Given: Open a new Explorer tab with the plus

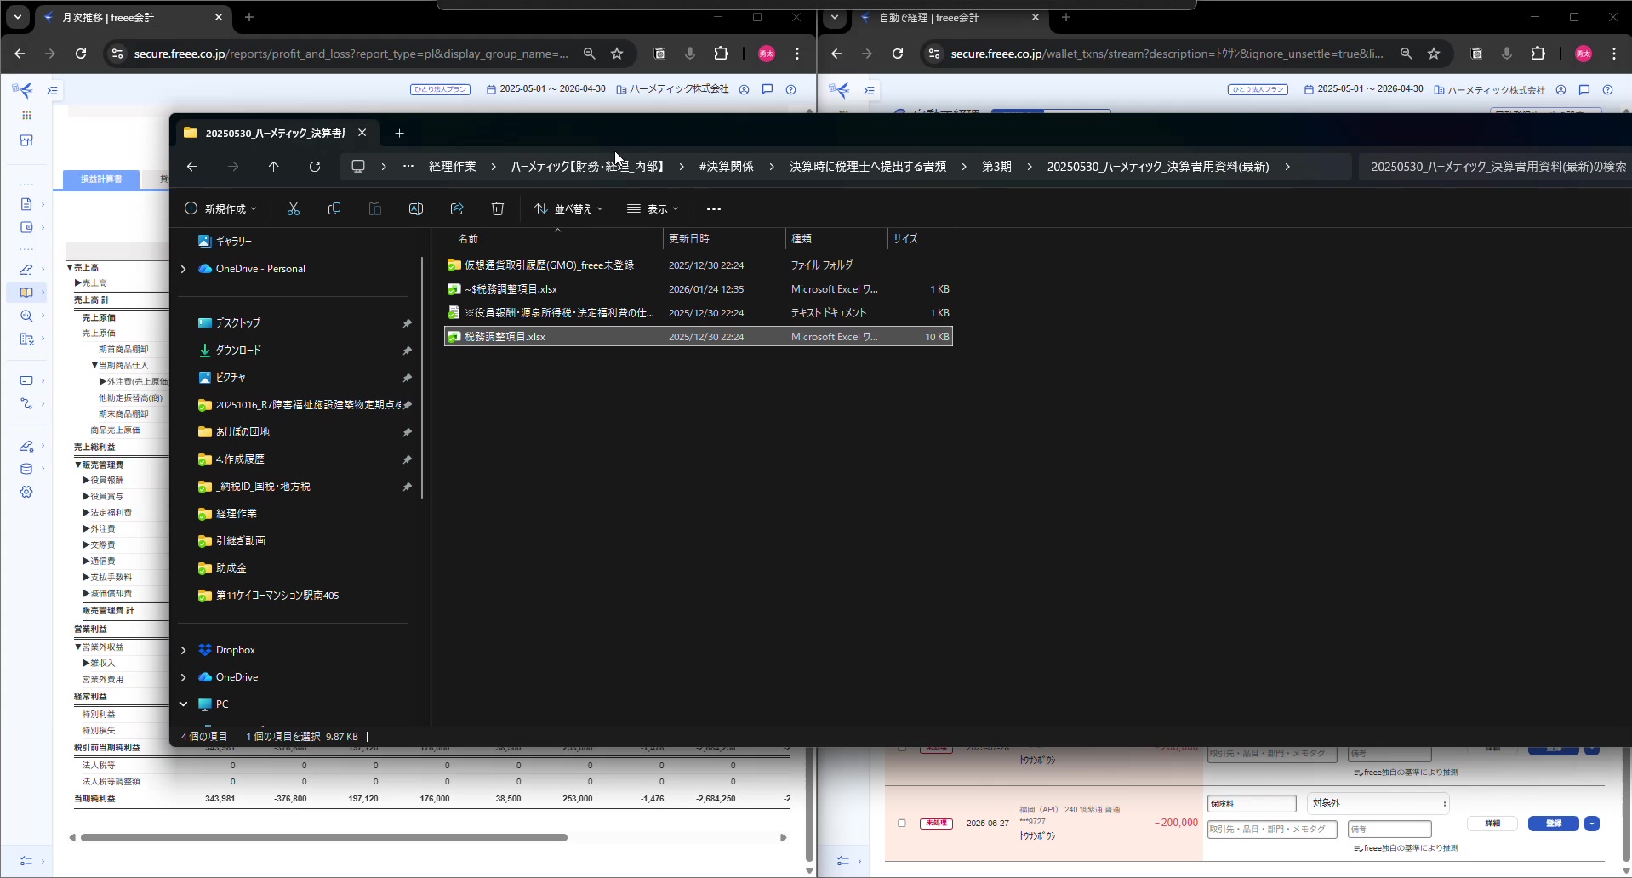Looking at the screenshot, I should click(x=399, y=133).
